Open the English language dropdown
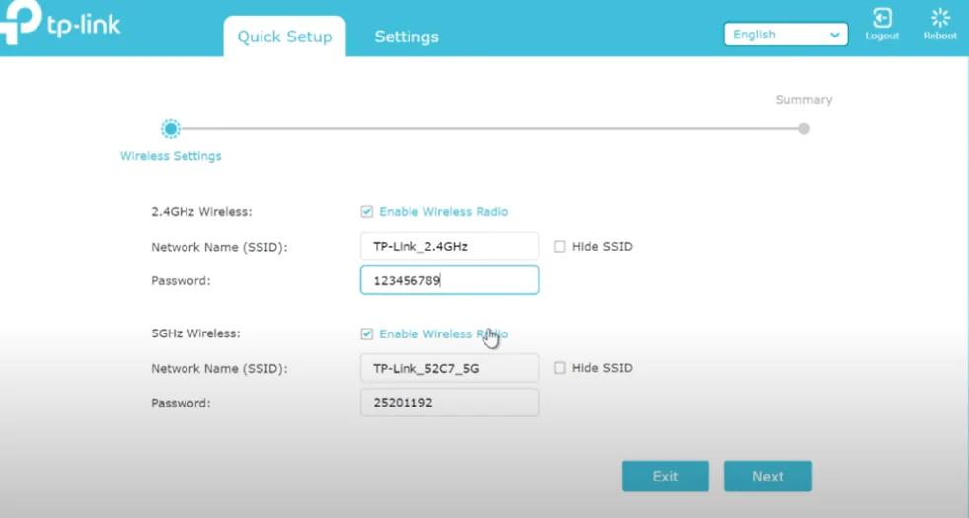The image size is (969, 518). [785, 35]
